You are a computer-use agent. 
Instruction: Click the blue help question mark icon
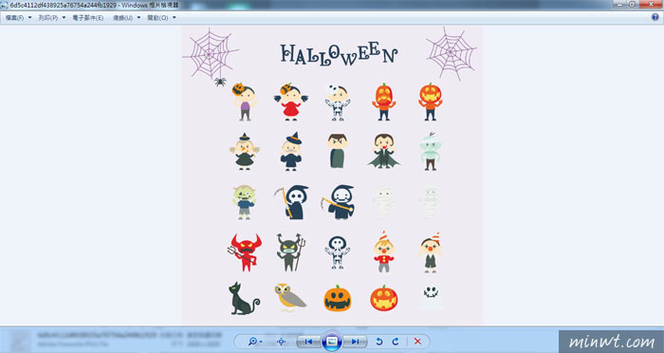[x=655, y=17]
